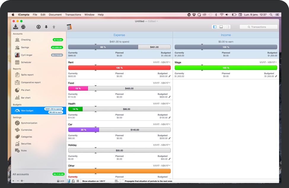Enable Propagate final situation checkbox
289x188 pixels.
point(123,181)
